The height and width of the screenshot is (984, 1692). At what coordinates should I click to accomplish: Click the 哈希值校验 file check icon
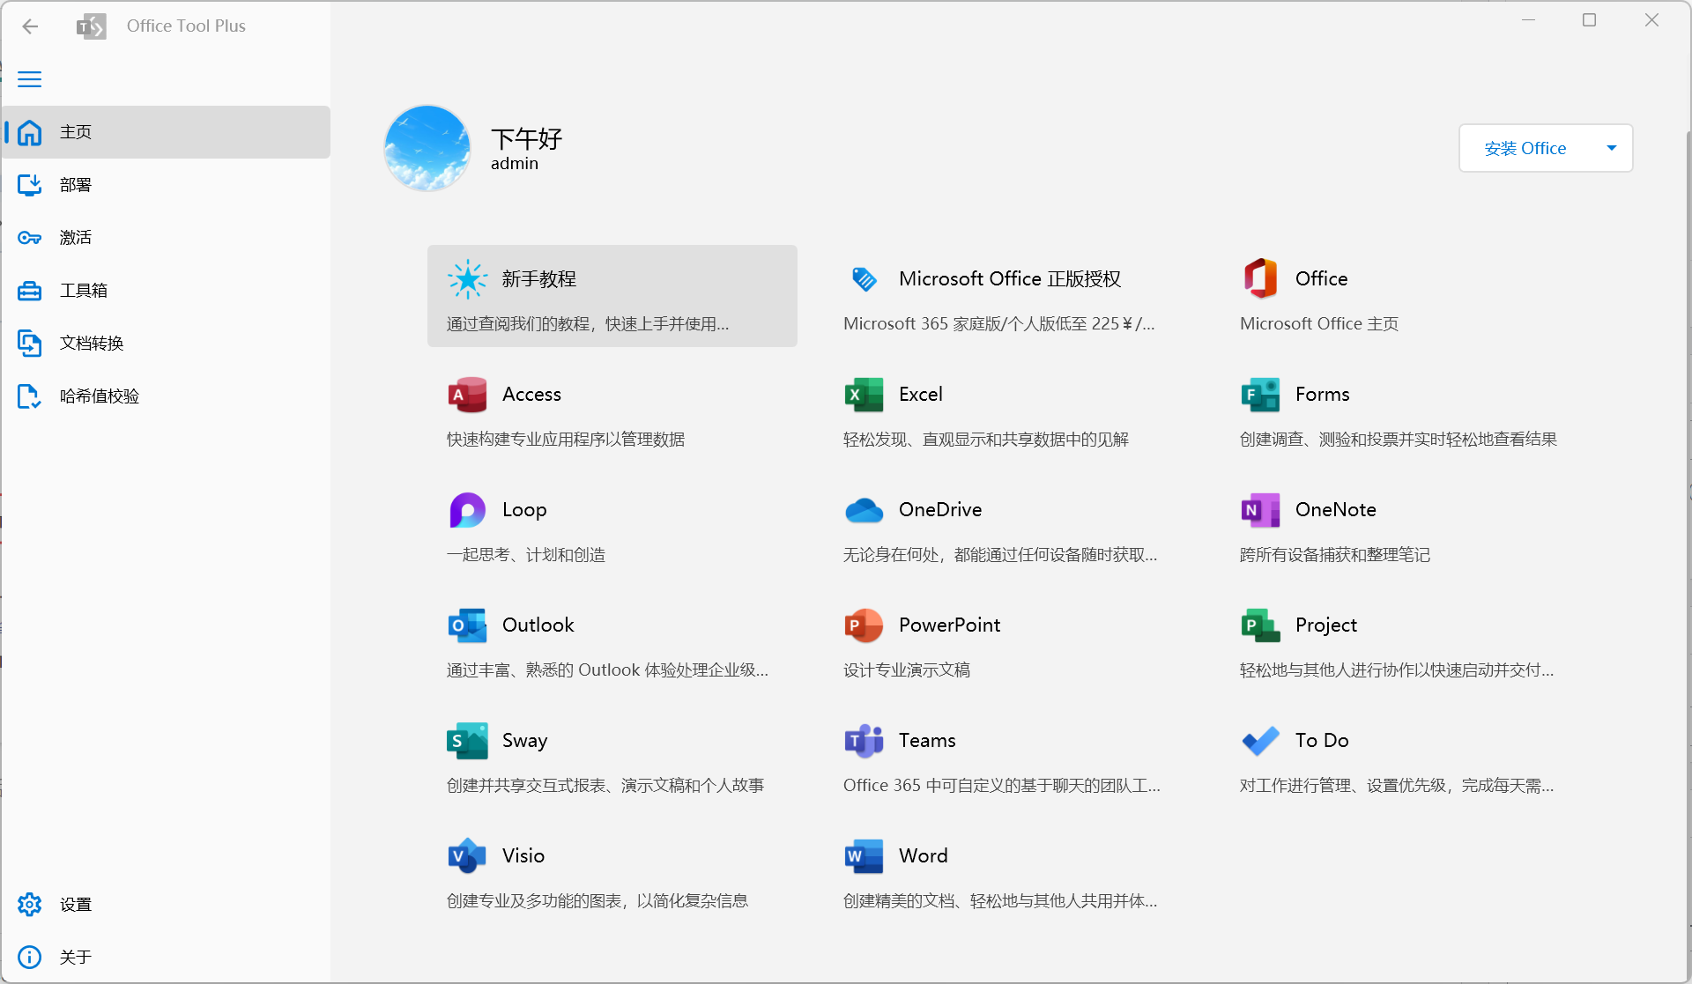(x=30, y=396)
